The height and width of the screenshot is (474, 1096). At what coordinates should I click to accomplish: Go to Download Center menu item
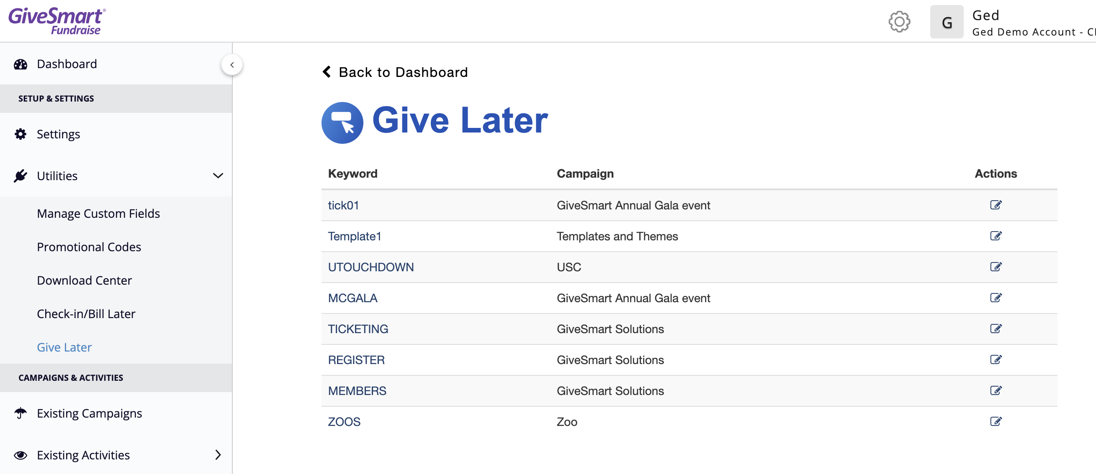pos(84,280)
